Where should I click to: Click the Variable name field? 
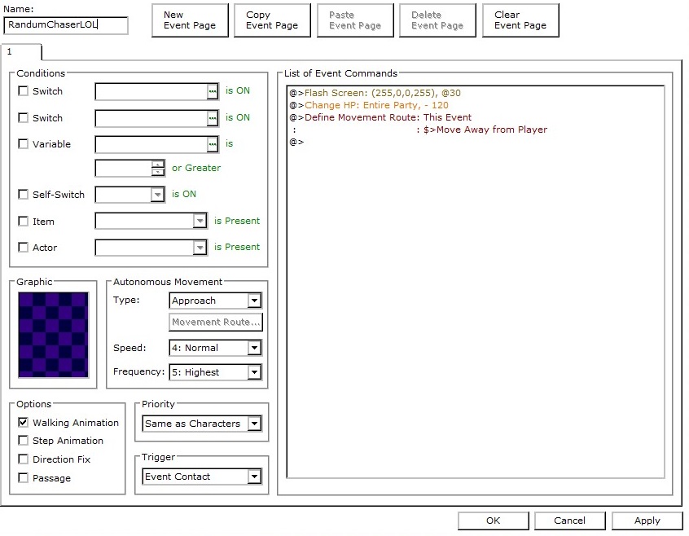tap(151, 144)
